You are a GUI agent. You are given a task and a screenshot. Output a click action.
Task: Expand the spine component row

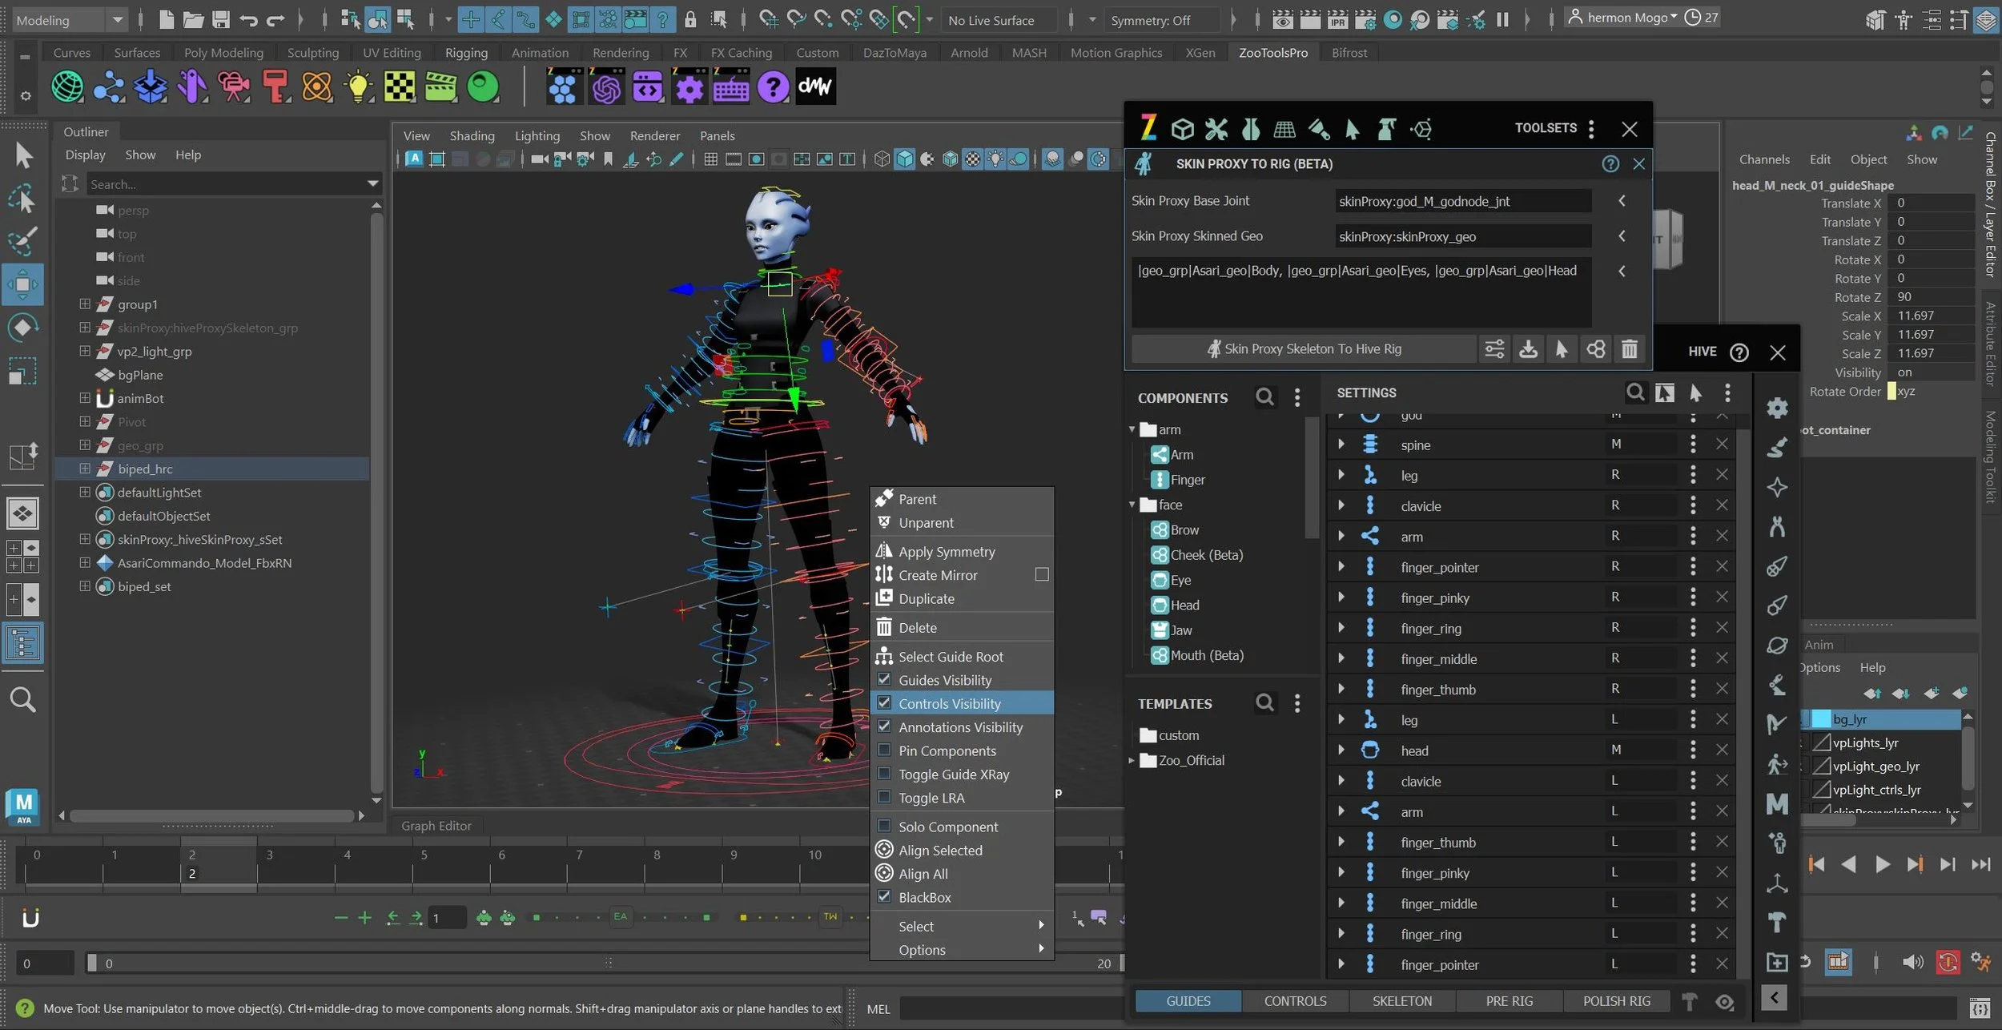tap(1341, 445)
